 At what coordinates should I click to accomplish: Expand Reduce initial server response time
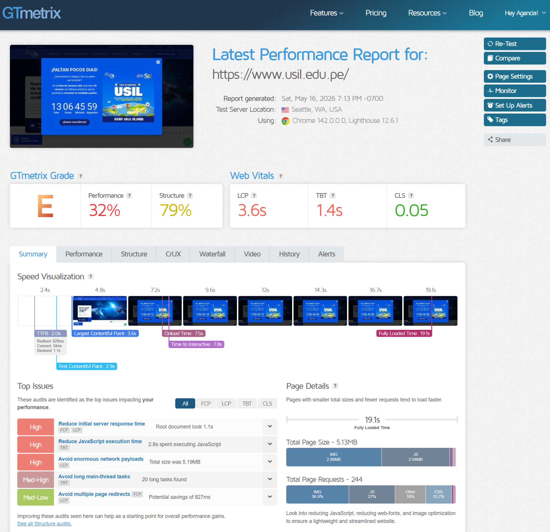270,427
